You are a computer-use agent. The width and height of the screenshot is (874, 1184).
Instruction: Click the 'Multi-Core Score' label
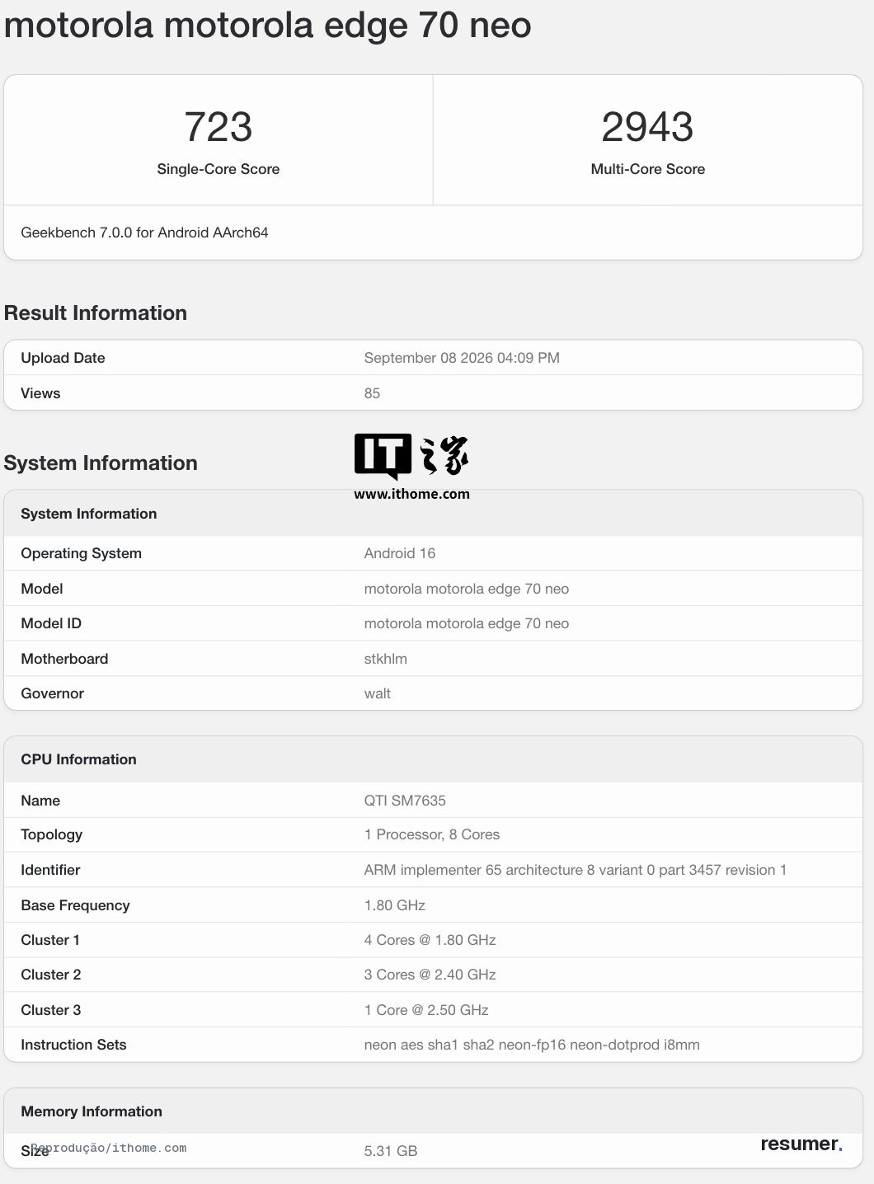coord(648,169)
